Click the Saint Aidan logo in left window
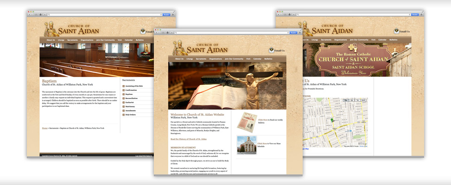This screenshot has height=185, width=451. tap(72, 29)
